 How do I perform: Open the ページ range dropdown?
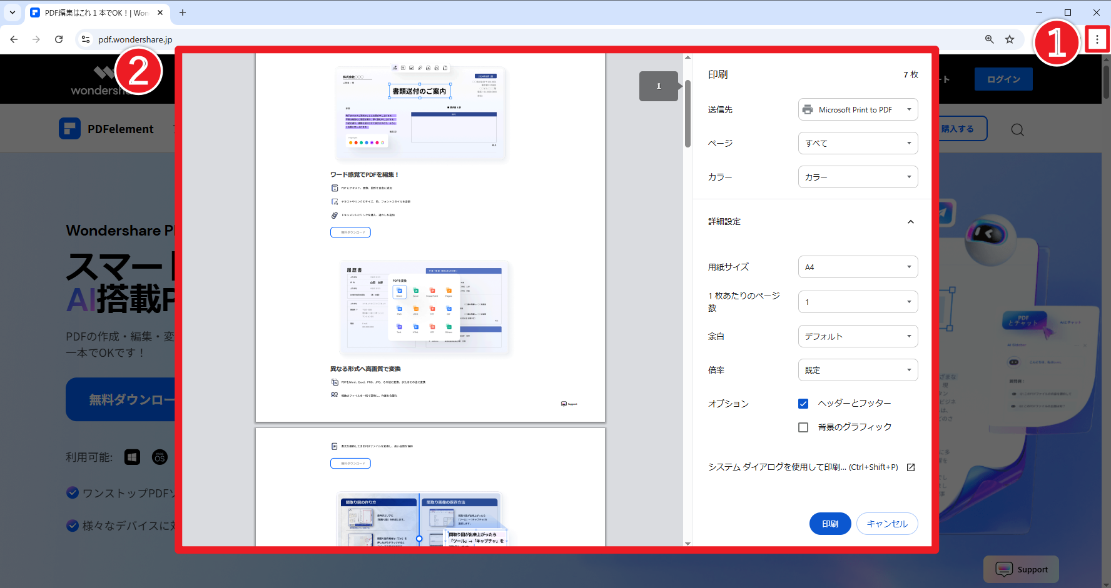pyautogui.click(x=858, y=143)
